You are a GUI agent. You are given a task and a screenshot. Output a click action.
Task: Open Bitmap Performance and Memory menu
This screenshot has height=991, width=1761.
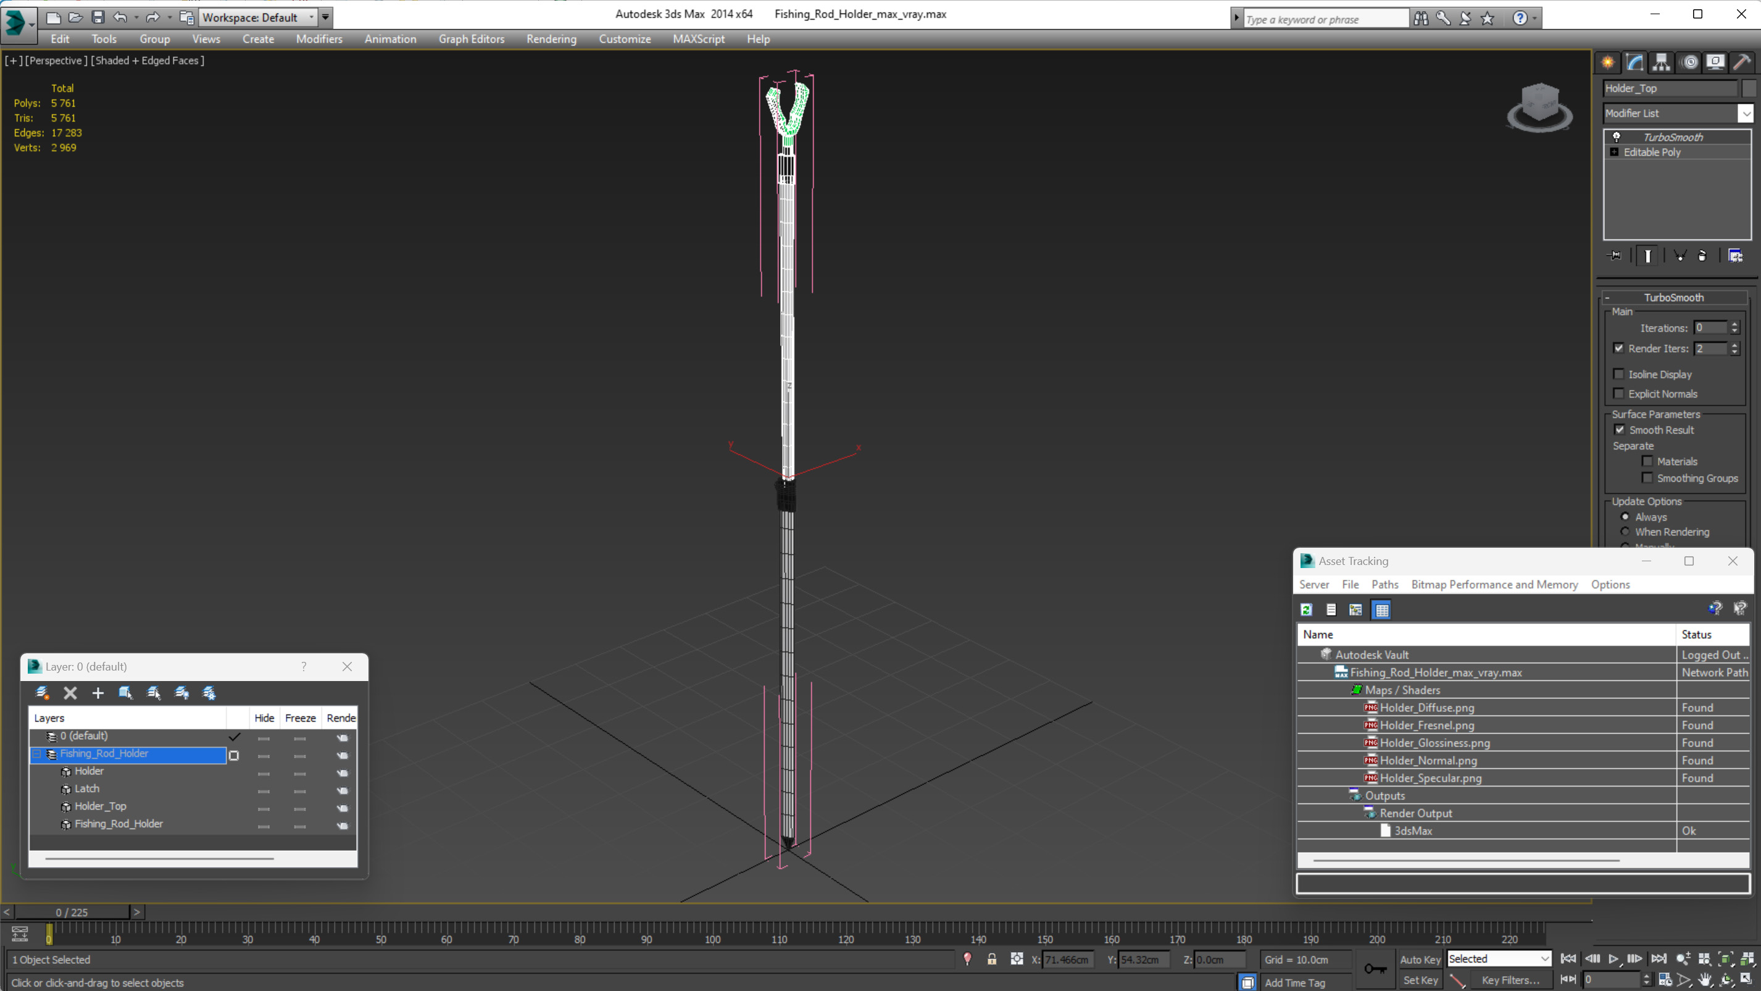pos(1494,584)
